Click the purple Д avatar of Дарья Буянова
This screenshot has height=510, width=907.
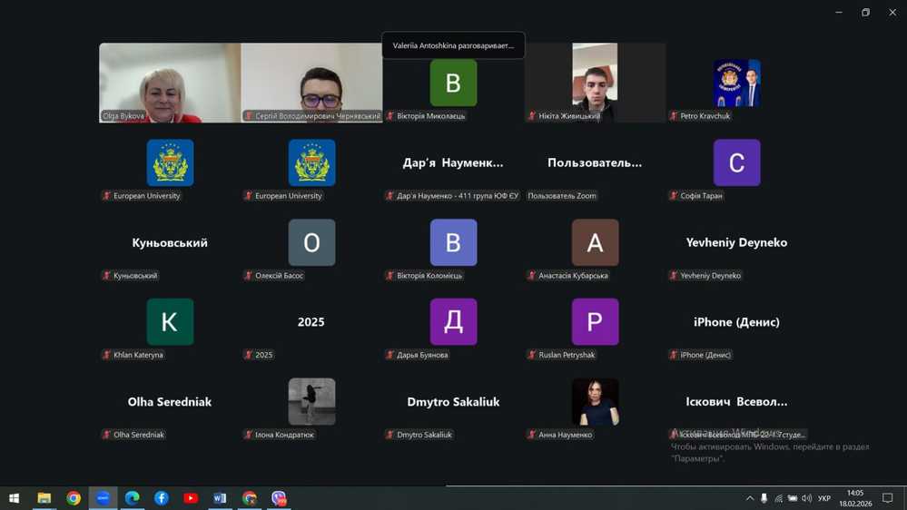point(453,321)
